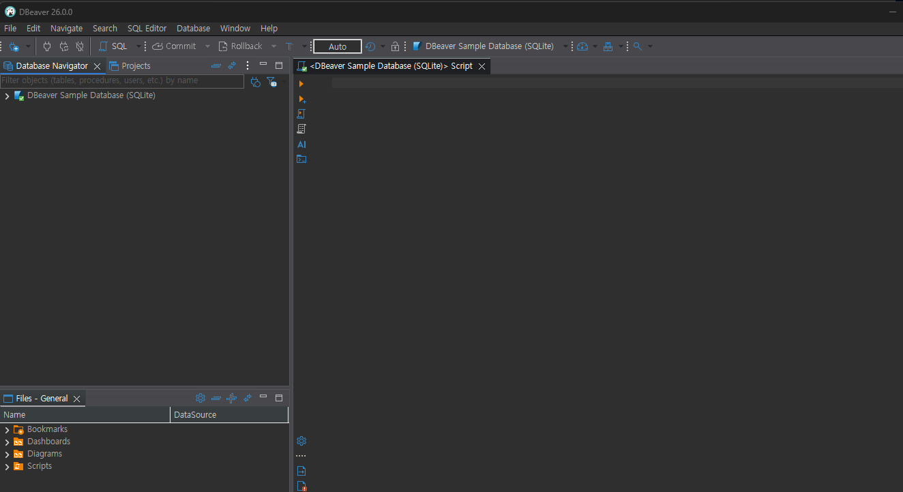Click the editor sidebar page icon with red badge

301,487
